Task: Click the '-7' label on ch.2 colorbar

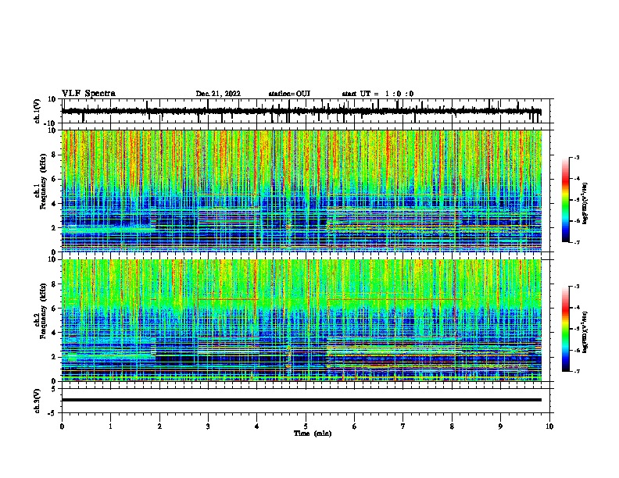Action: point(576,372)
